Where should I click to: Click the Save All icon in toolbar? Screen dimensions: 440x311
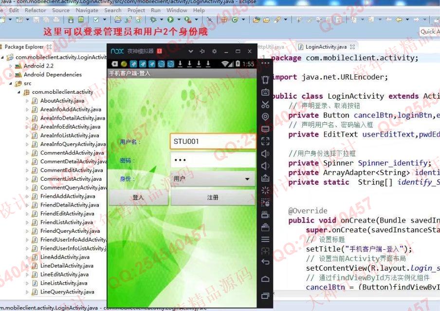(46, 19)
